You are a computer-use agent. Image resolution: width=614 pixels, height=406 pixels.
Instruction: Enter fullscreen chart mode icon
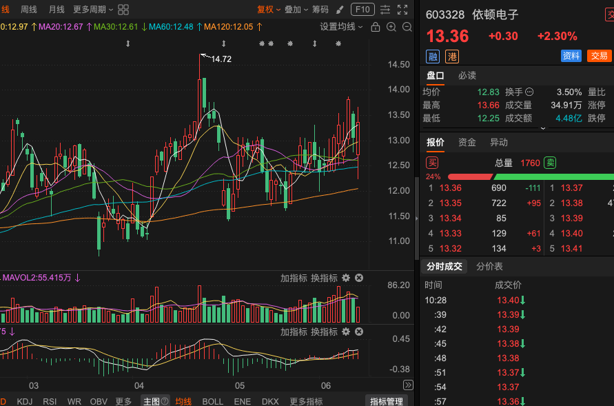tap(402, 10)
